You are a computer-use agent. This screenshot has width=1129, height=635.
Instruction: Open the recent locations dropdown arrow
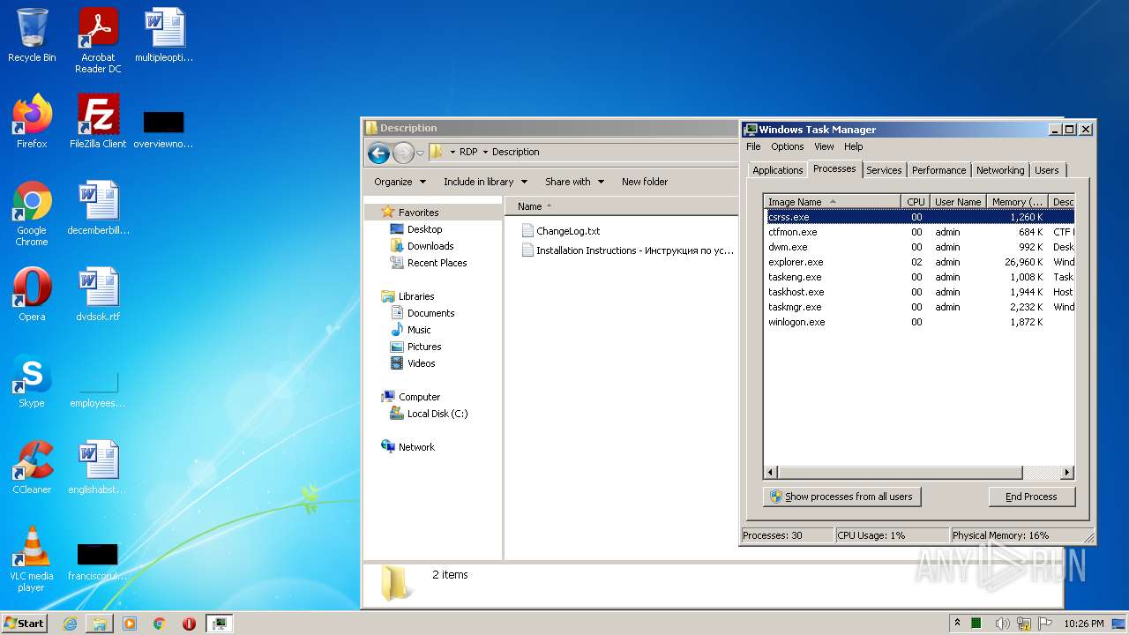pos(421,153)
